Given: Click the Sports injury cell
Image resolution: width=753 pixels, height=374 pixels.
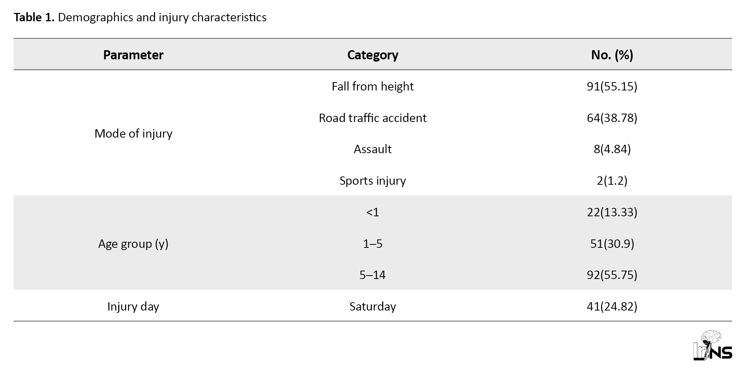Looking at the screenshot, I should tap(372, 181).
